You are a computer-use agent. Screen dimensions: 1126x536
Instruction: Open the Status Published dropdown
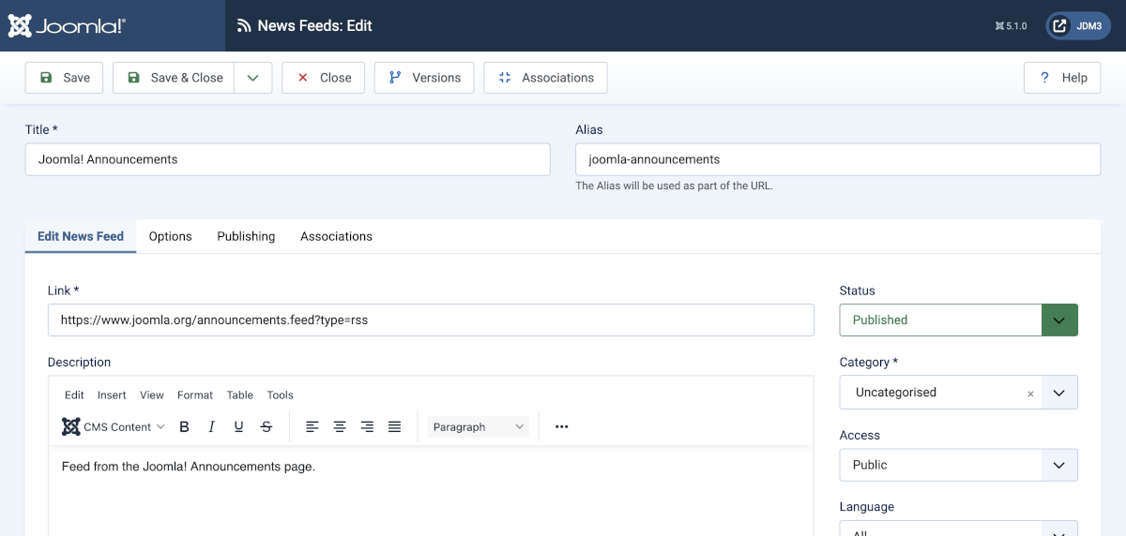pyautogui.click(x=959, y=320)
